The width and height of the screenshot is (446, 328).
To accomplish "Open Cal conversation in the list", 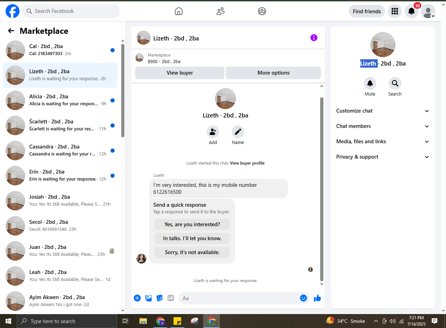I will 60,50.
